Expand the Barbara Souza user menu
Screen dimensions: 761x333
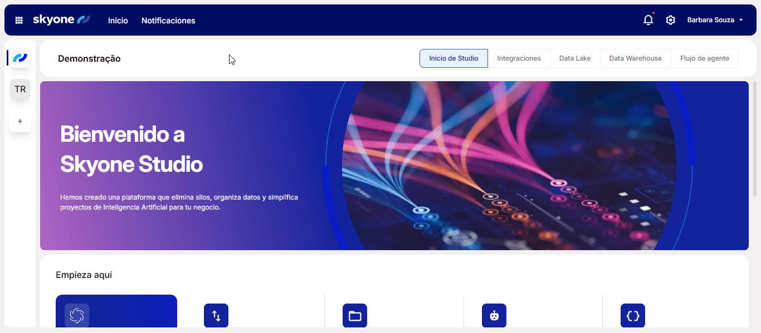click(x=715, y=20)
